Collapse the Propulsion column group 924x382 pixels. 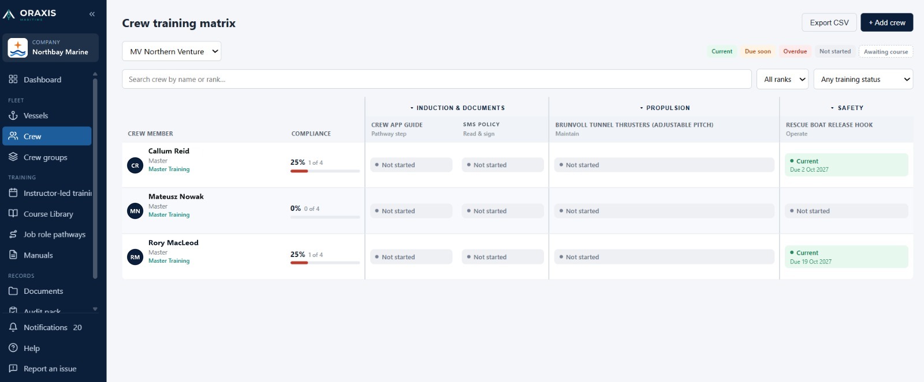[x=665, y=108]
